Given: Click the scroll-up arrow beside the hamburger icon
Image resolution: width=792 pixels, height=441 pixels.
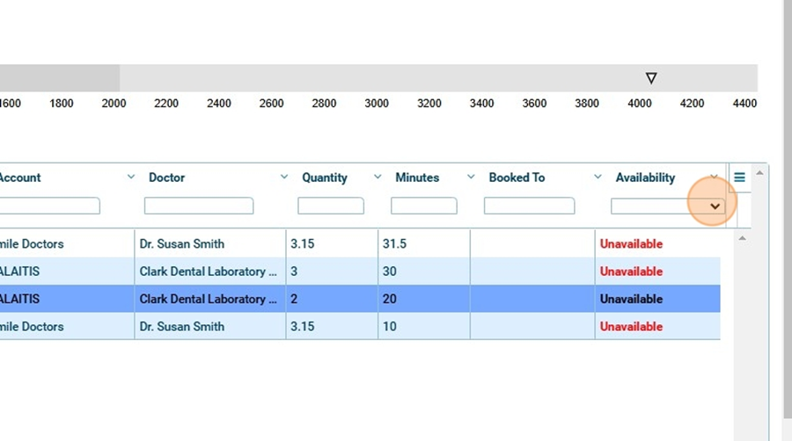Looking at the screenshot, I should pos(759,173).
